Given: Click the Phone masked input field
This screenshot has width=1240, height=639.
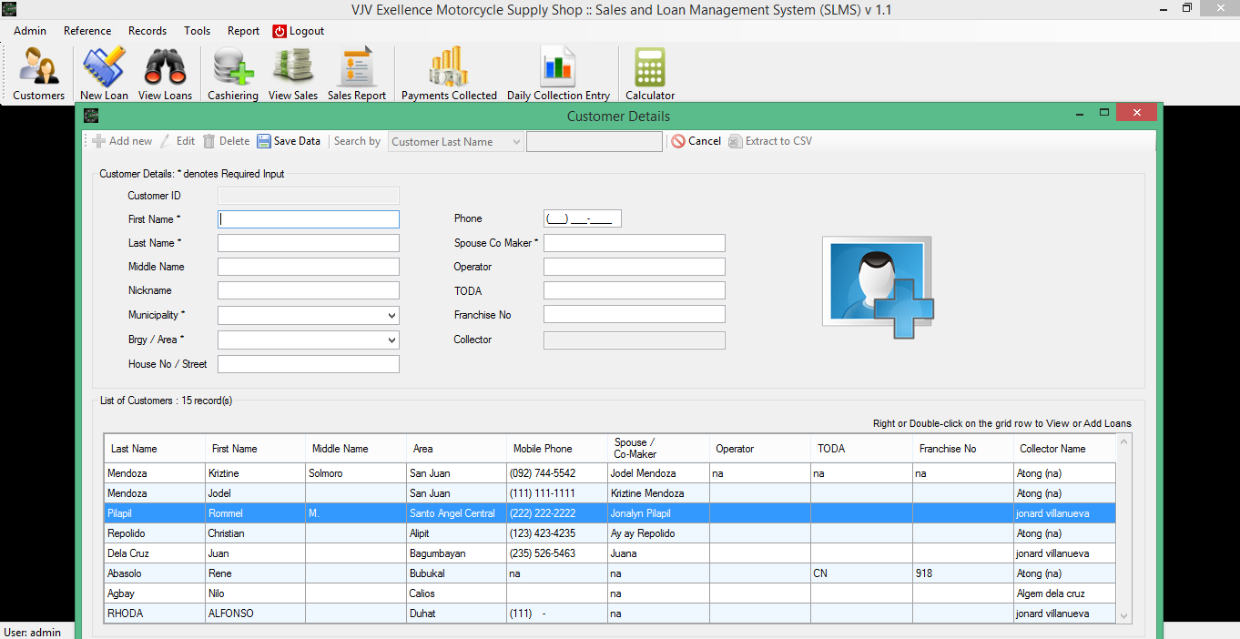Looking at the screenshot, I should tap(583, 218).
